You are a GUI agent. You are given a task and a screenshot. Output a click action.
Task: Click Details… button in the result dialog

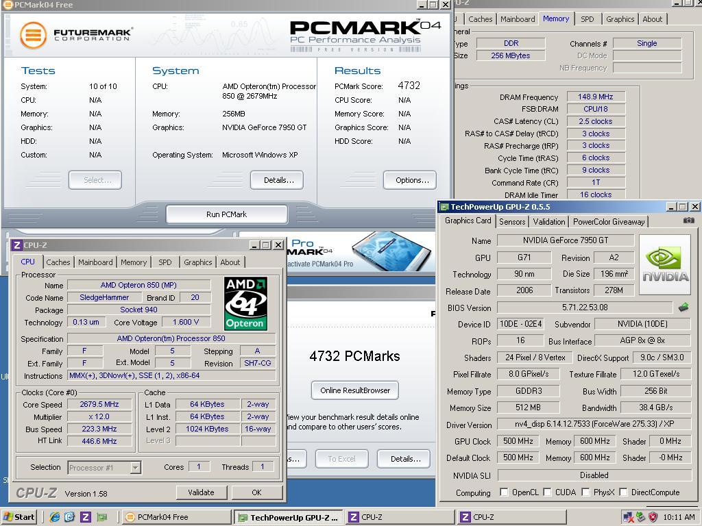tap(404, 459)
